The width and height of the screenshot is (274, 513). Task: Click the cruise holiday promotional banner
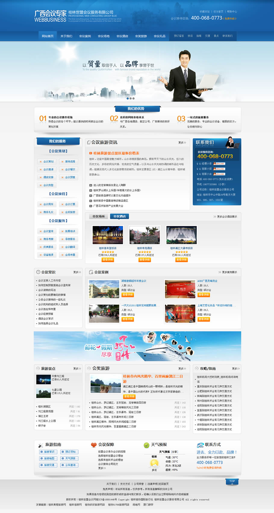(137, 346)
